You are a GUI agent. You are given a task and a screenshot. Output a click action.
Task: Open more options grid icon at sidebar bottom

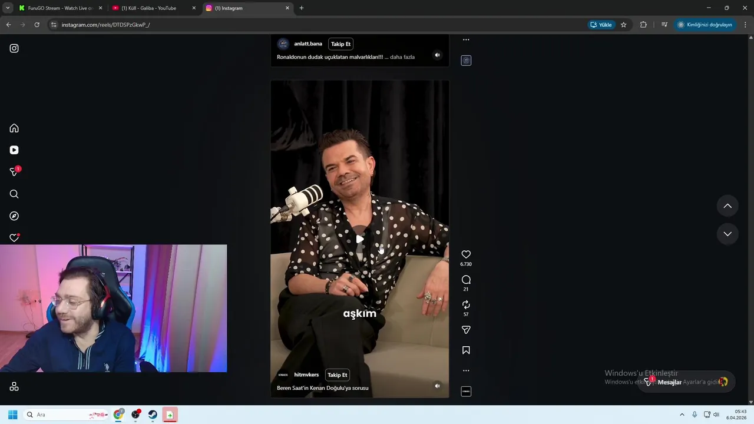coord(14,387)
